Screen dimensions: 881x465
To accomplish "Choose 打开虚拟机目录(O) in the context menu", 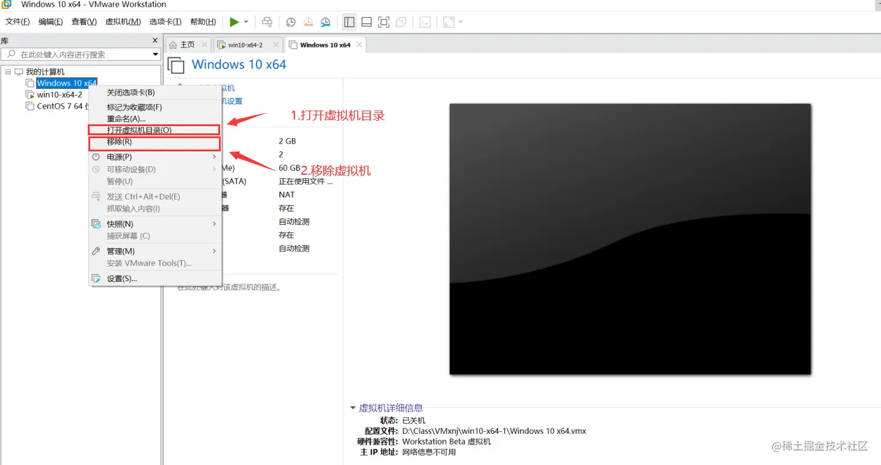I will (x=155, y=130).
